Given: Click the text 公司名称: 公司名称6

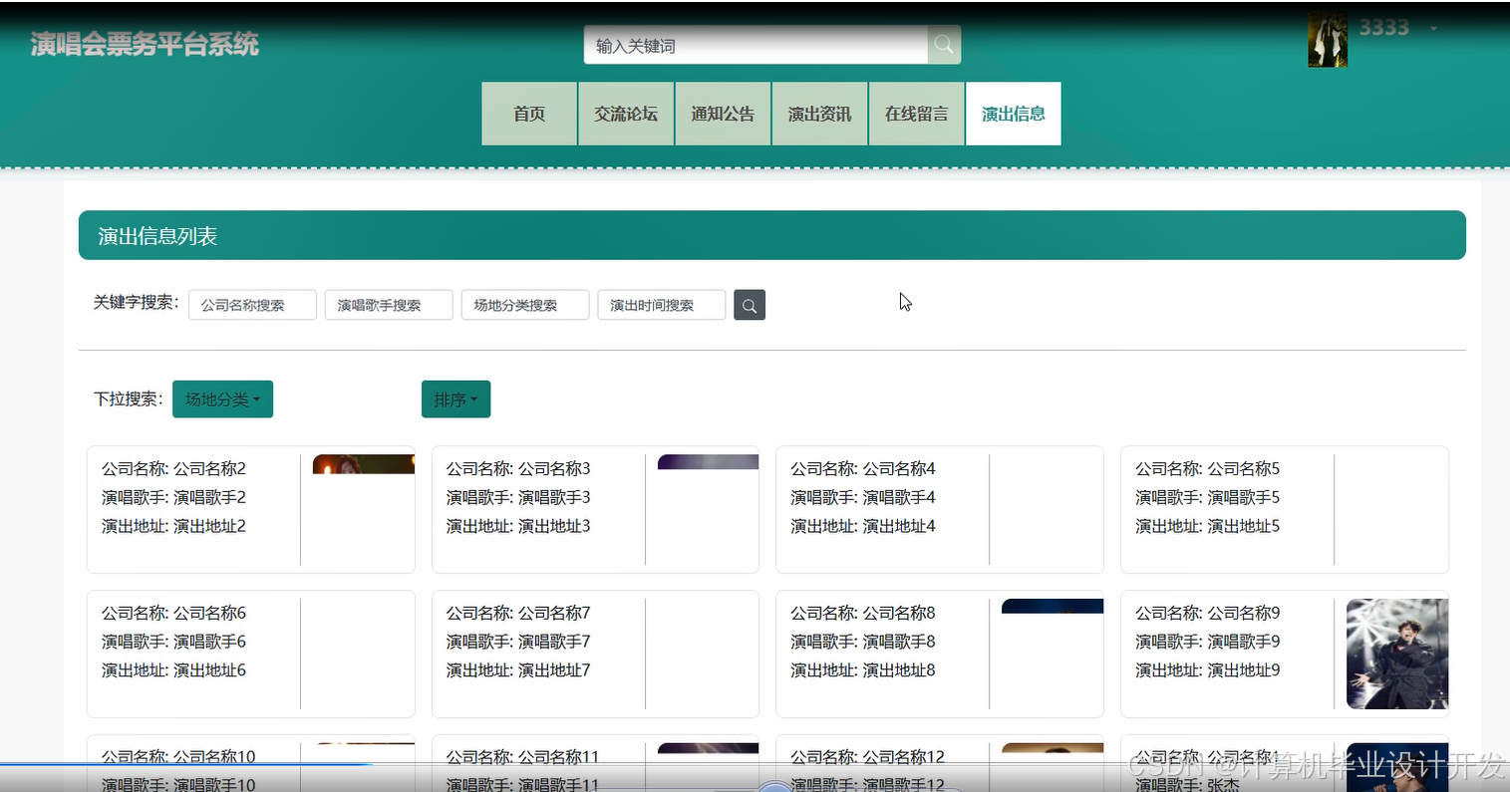Looking at the screenshot, I should pyautogui.click(x=173, y=613).
